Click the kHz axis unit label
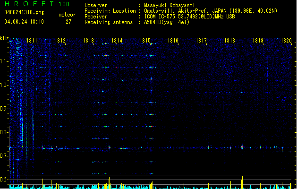Screen dimensions: 297x189 coord(4,38)
